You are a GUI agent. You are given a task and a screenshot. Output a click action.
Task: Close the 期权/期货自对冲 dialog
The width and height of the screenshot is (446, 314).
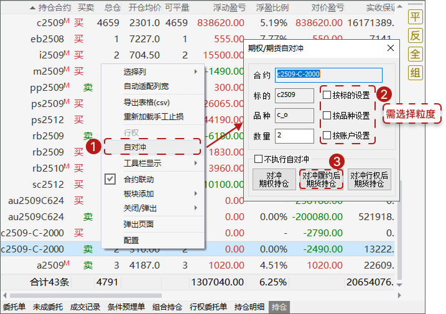click(390, 48)
